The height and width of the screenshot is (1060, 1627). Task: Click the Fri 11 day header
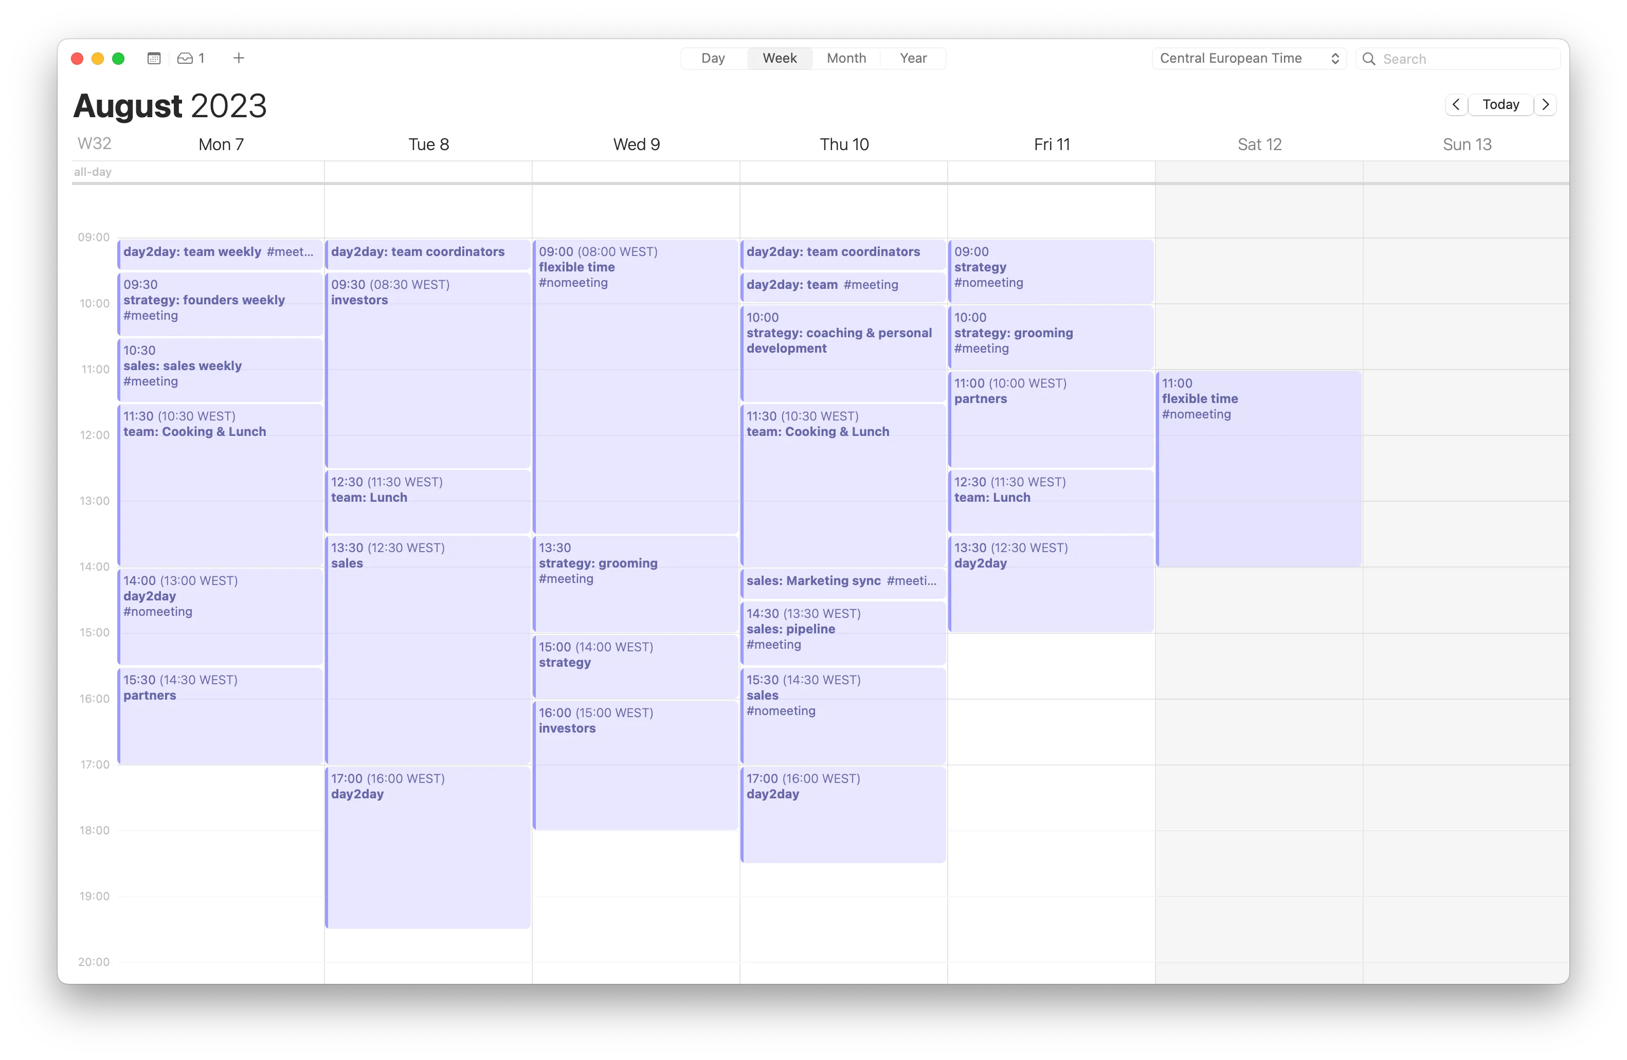pyautogui.click(x=1052, y=144)
